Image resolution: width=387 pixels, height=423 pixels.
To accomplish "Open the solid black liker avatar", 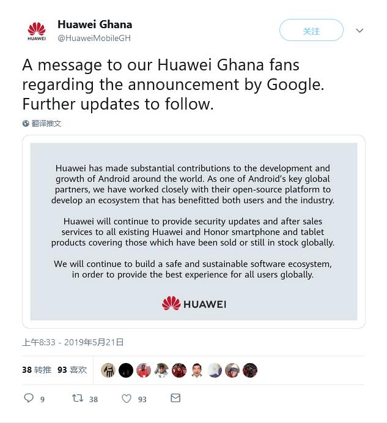I will (x=126, y=370).
